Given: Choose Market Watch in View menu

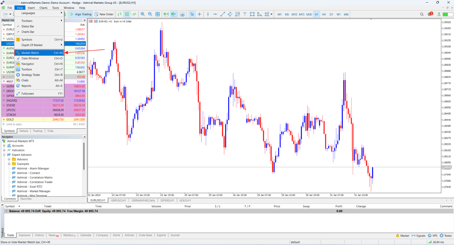Looking at the screenshot, I should (39, 53).
